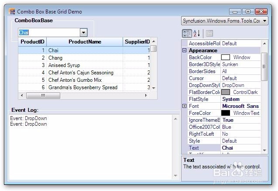The width and height of the screenshot is (278, 191).
Task: Click the grid horizontal scrollbar left arrow
Action: [22, 95]
